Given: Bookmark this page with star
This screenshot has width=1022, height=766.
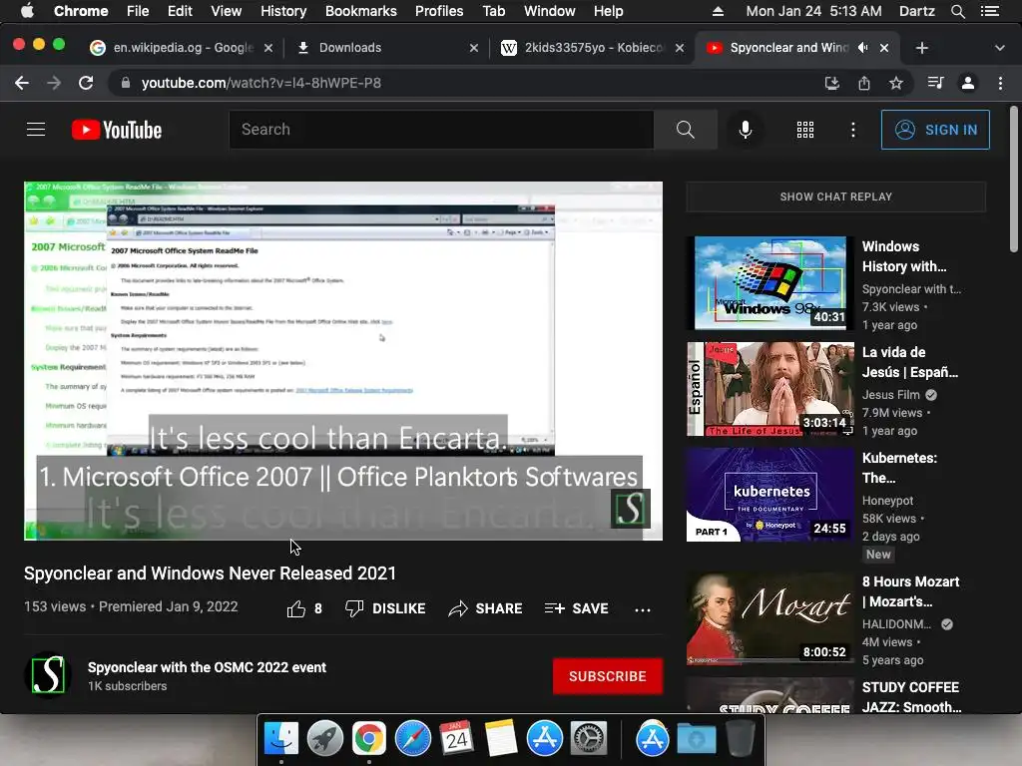Looking at the screenshot, I should [x=896, y=83].
